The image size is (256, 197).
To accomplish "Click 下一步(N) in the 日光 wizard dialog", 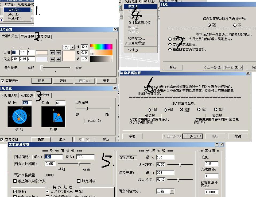I will (233, 67).
